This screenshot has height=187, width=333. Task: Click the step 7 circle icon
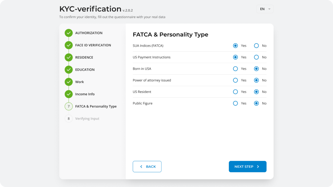point(68,106)
